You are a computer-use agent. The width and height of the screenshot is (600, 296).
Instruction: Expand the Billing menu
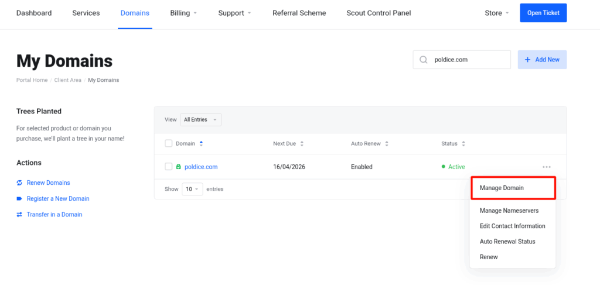pyautogui.click(x=183, y=13)
